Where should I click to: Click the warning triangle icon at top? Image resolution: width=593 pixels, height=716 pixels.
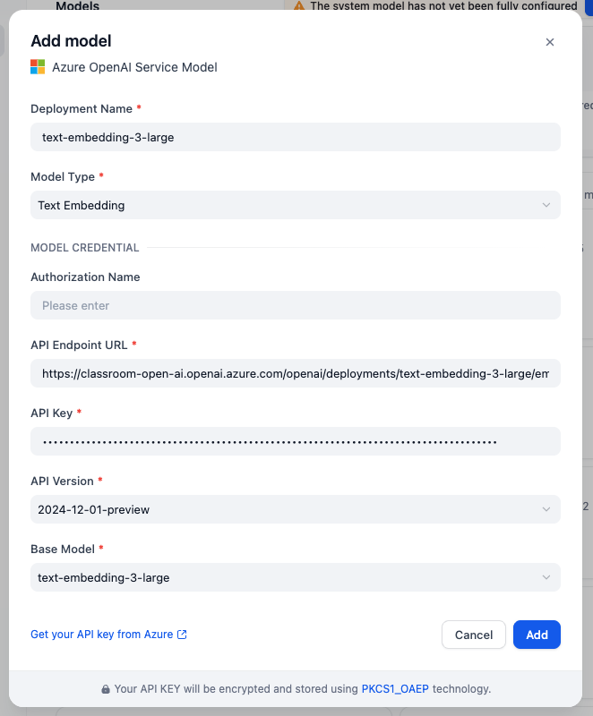pyautogui.click(x=299, y=6)
